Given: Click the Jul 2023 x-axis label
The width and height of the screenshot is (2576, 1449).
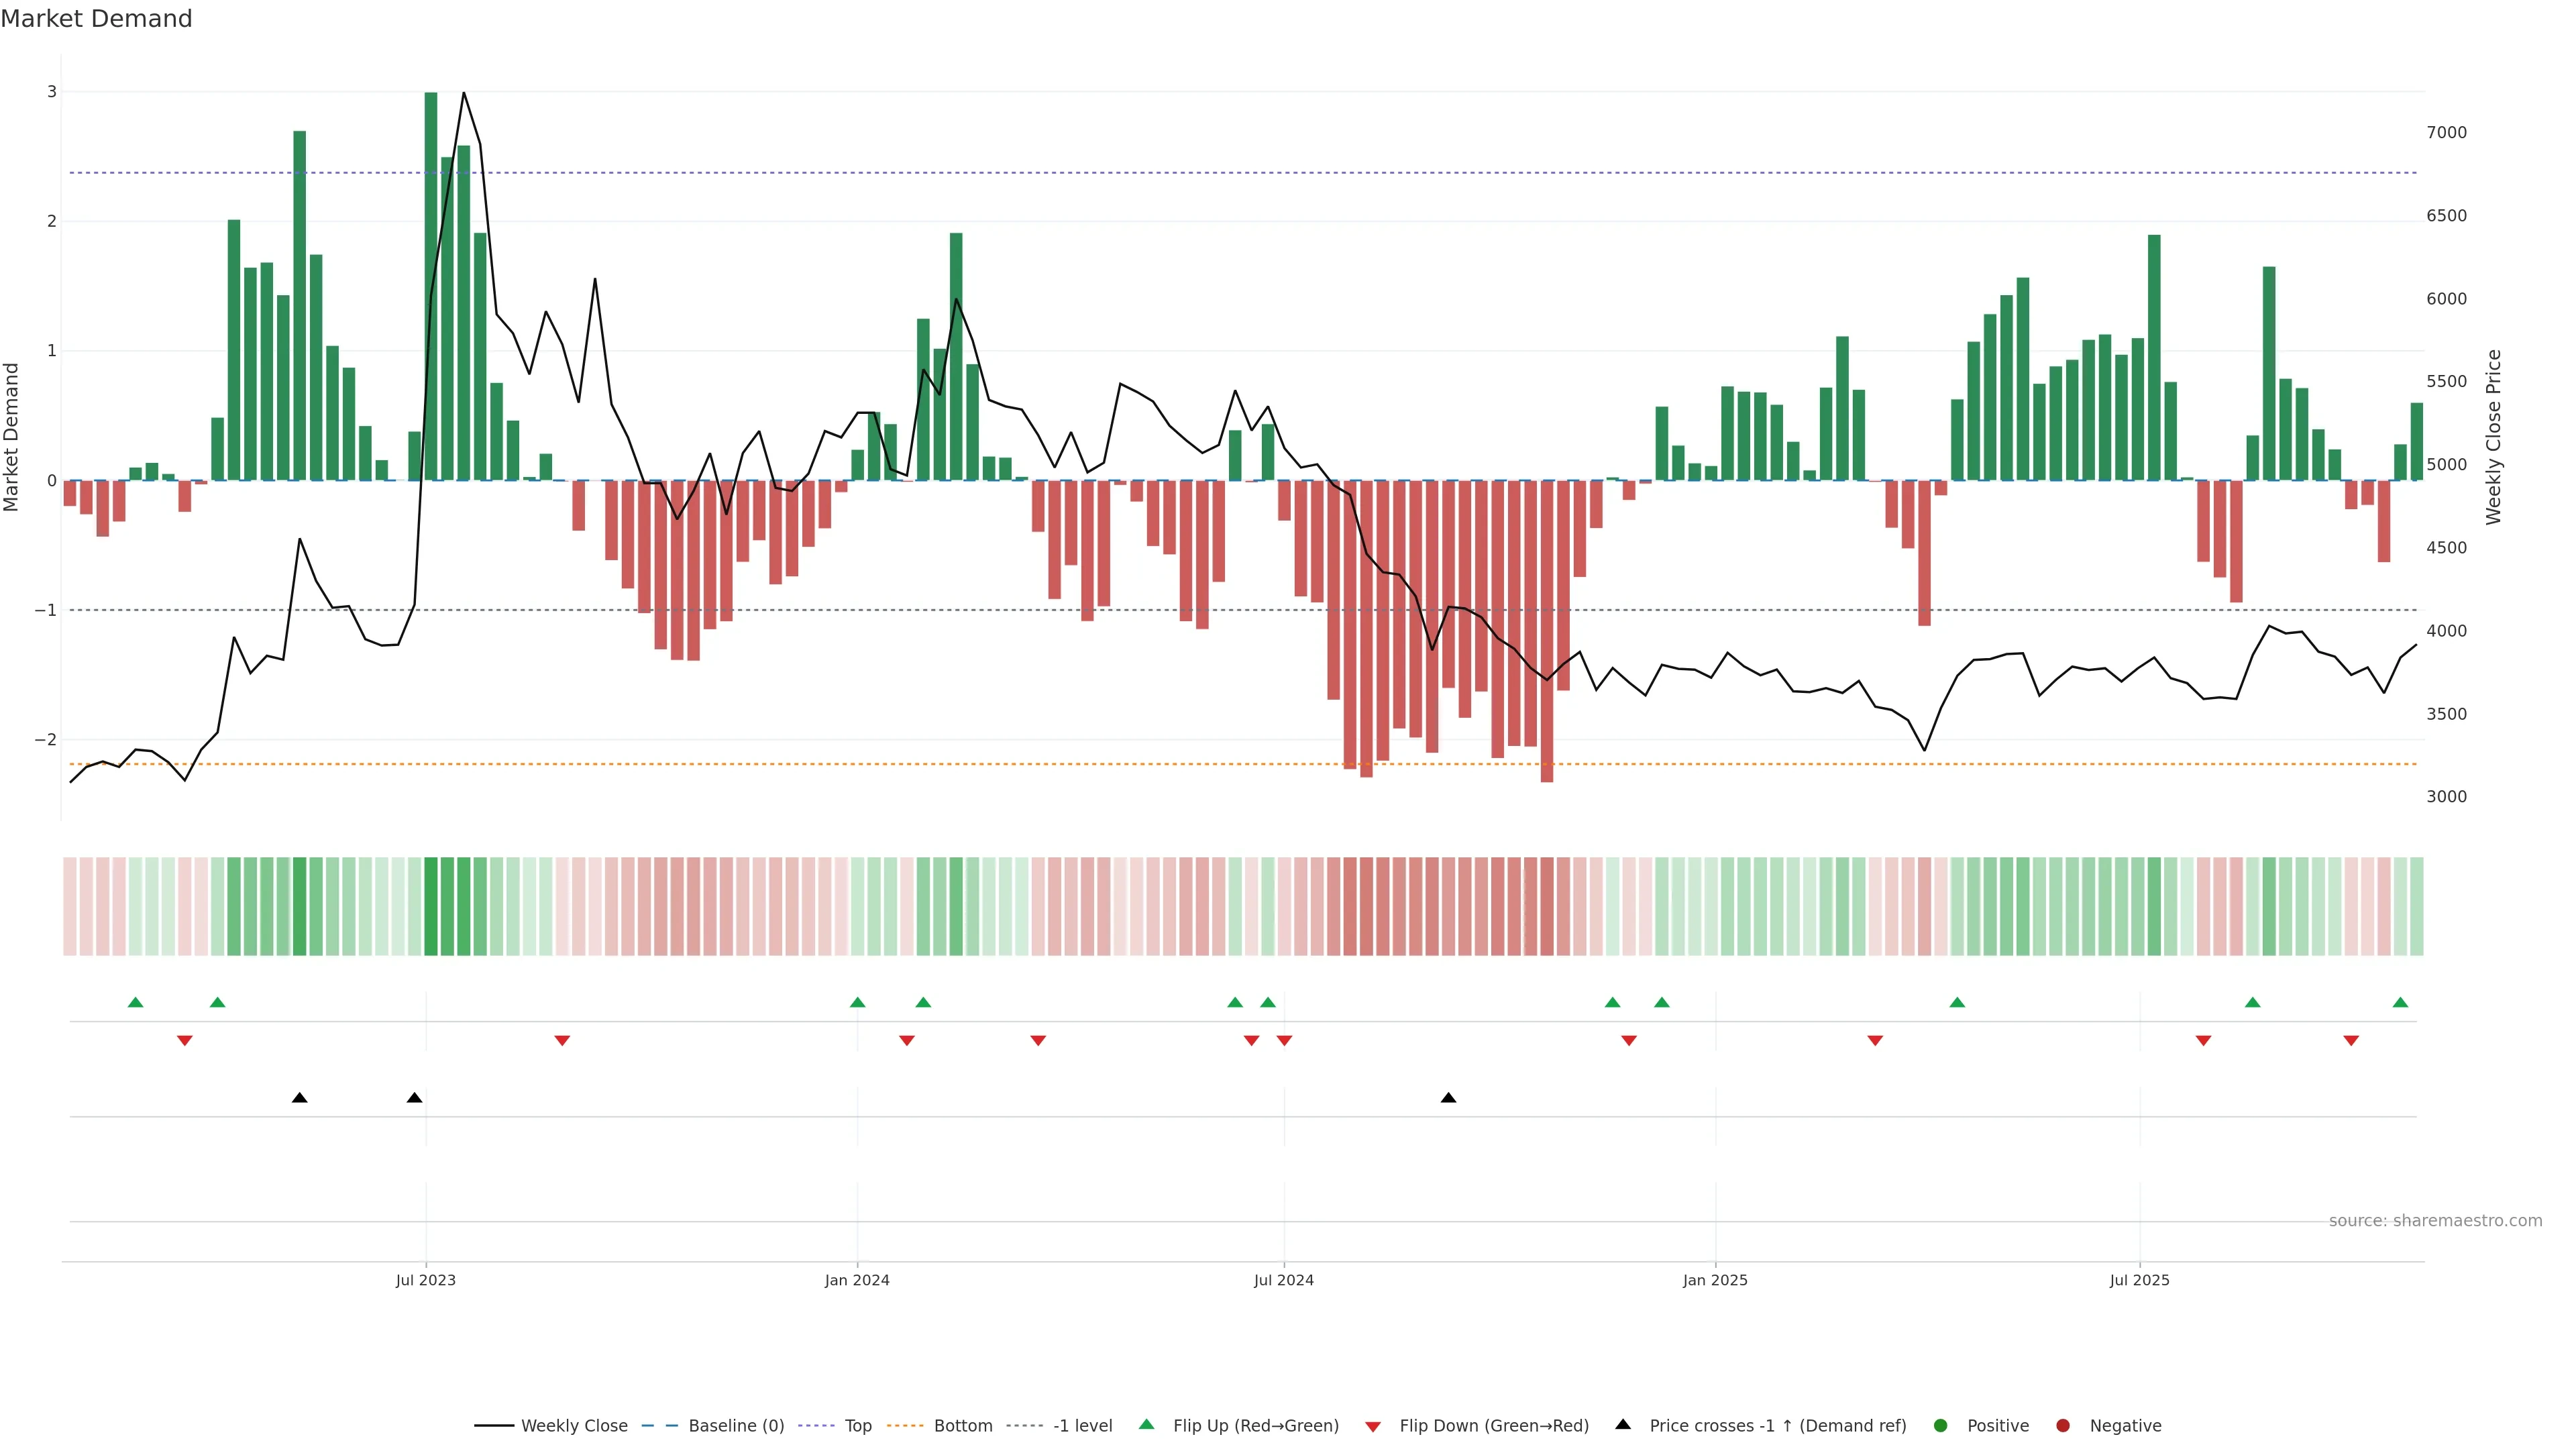Looking at the screenshot, I should [x=425, y=1280].
